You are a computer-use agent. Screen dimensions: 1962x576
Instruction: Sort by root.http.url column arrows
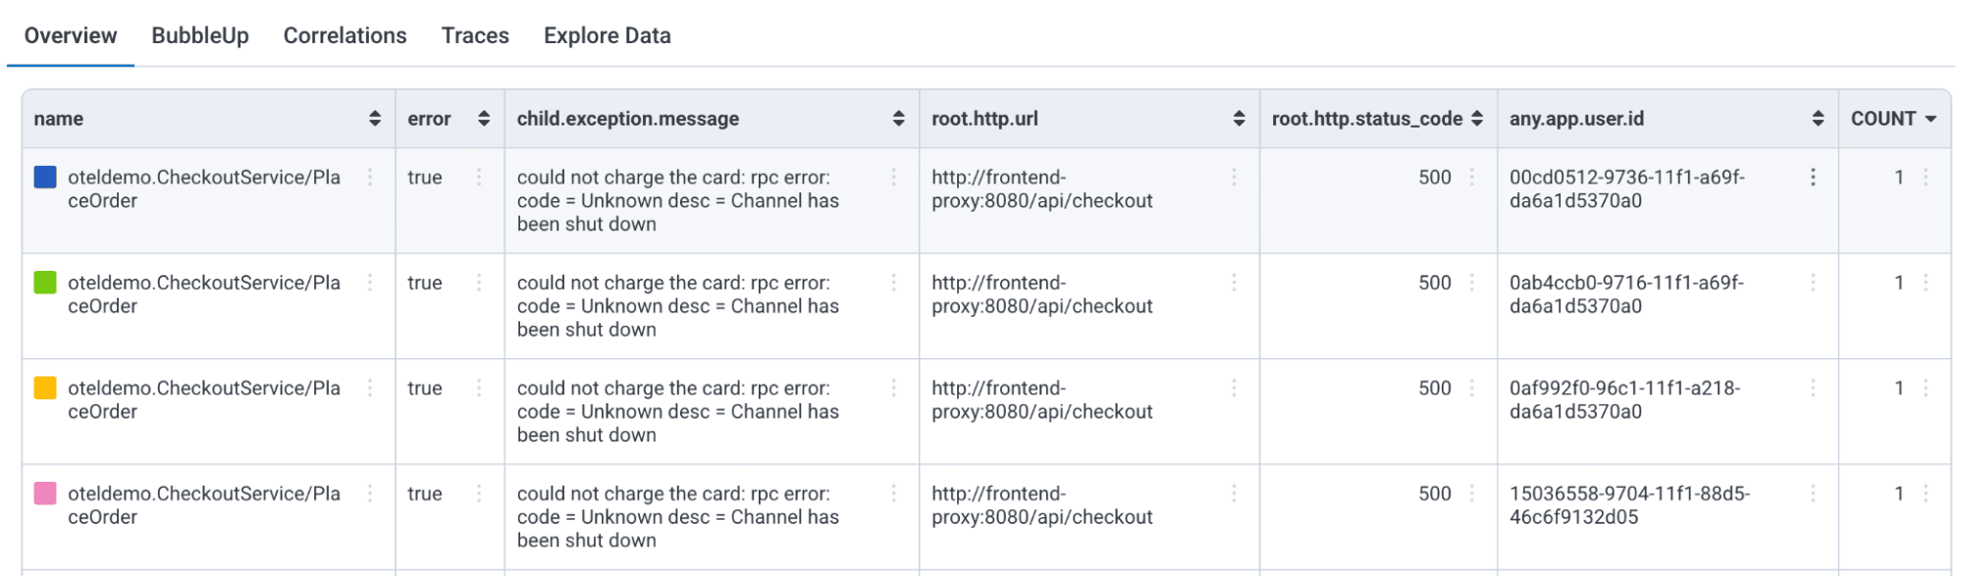click(1240, 119)
